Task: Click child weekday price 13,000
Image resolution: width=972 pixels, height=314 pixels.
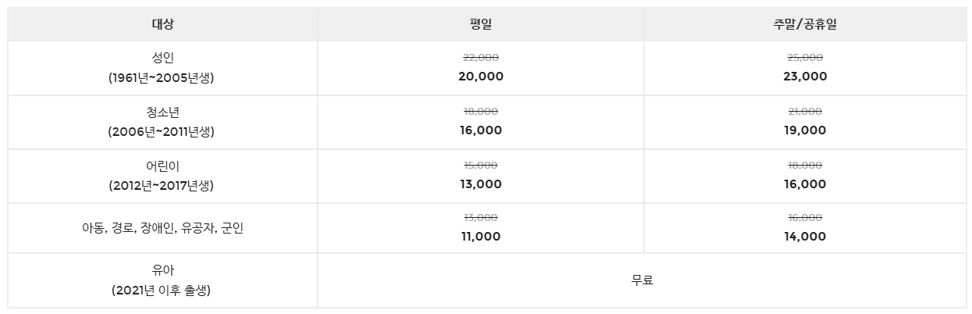Action: point(480,184)
